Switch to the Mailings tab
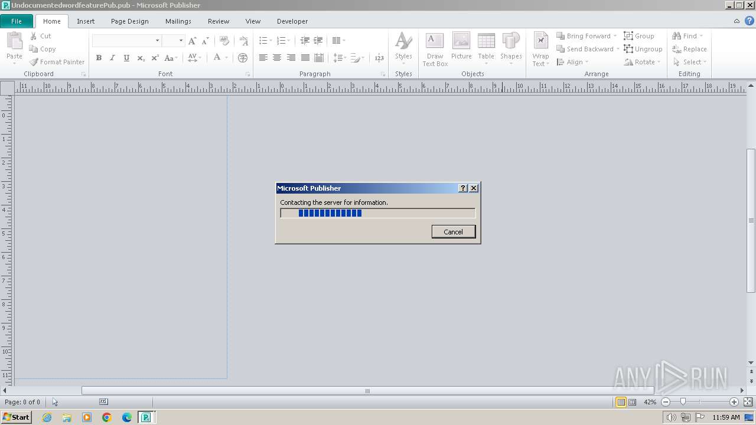The height and width of the screenshot is (425, 756). pyautogui.click(x=178, y=21)
